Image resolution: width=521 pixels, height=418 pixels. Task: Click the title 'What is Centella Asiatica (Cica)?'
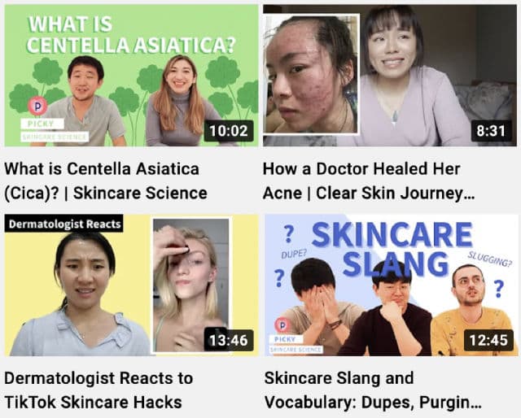click(x=106, y=181)
